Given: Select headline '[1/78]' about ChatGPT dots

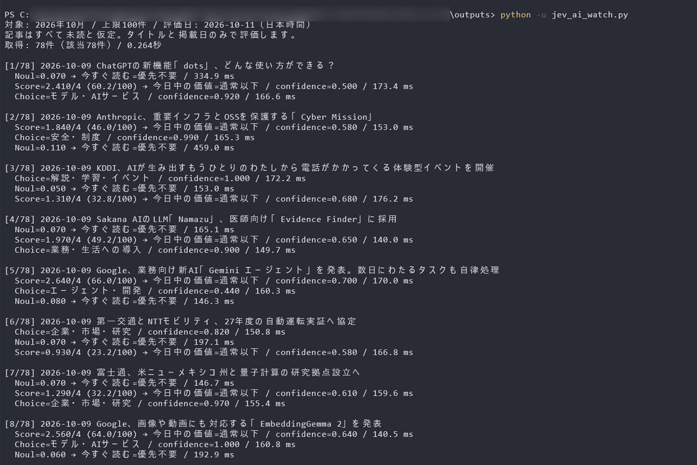Looking at the screenshot, I should (x=169, y=66).
